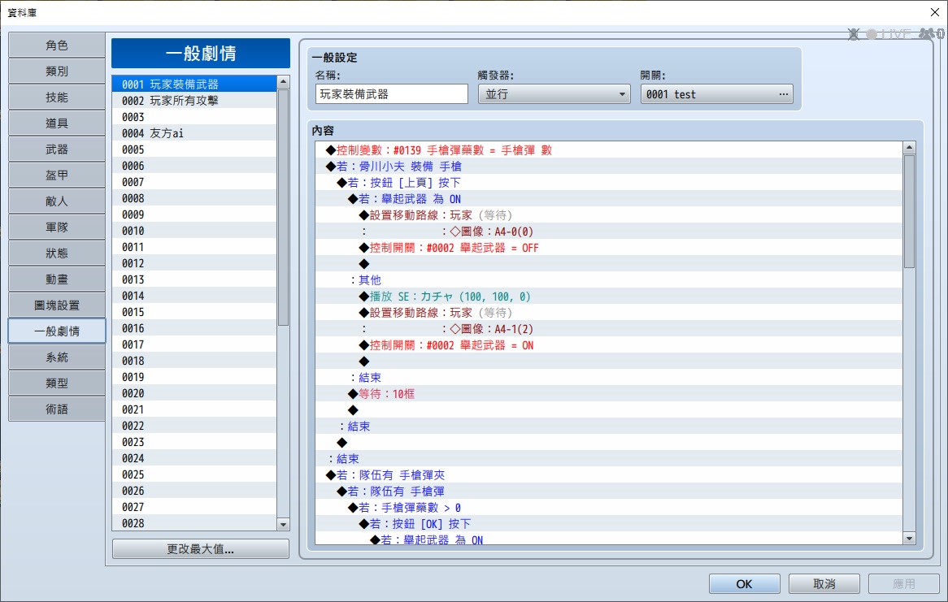
Task: Open the 盔甲 tab
Action: (x=57, y=175)
